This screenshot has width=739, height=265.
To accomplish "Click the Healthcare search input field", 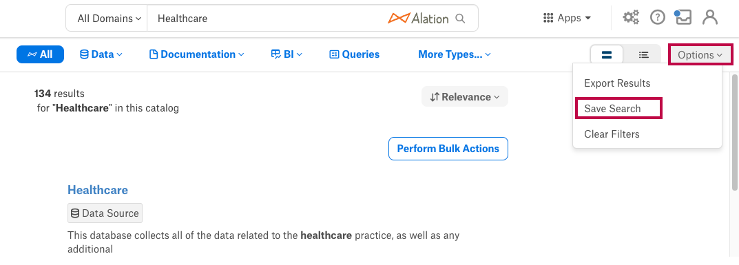I will click(269, 19).
